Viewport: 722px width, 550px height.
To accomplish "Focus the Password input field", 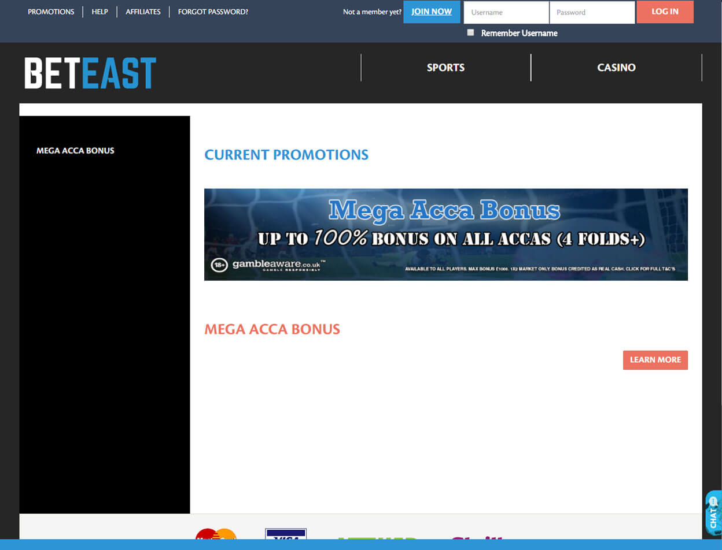I will (x=592, y=12).
